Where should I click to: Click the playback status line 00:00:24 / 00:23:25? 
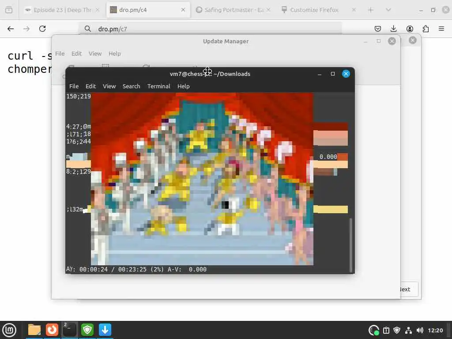click(x=136, y=269)
